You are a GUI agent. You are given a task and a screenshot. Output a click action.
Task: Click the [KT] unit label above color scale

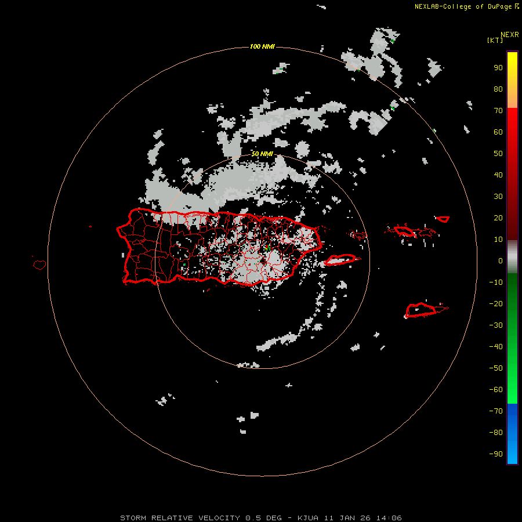pyautogui.click(x=495, y=40)
